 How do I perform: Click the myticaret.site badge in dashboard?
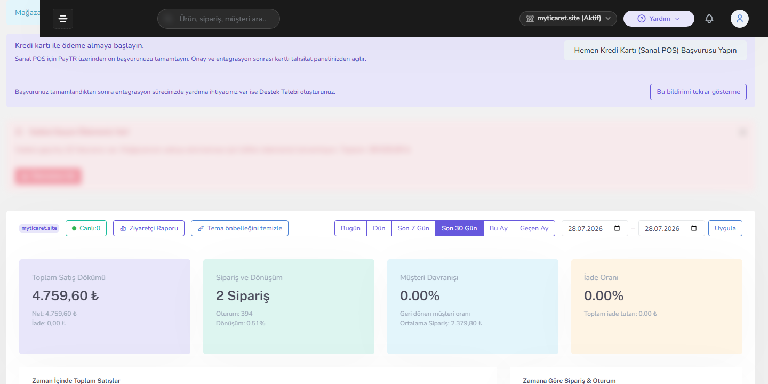tap(39, 228)
